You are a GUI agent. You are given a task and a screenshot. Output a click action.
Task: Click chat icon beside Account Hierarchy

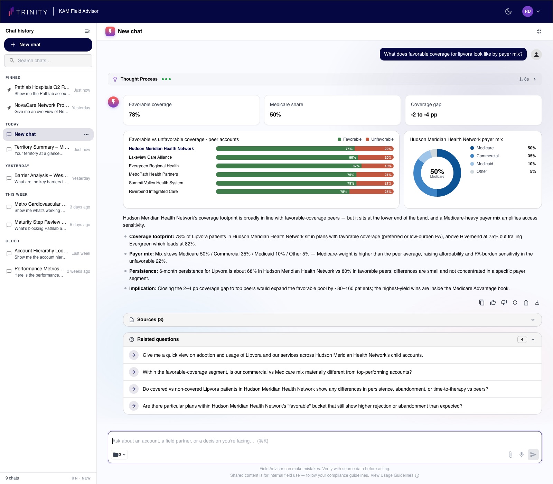[x=9, y=254]
